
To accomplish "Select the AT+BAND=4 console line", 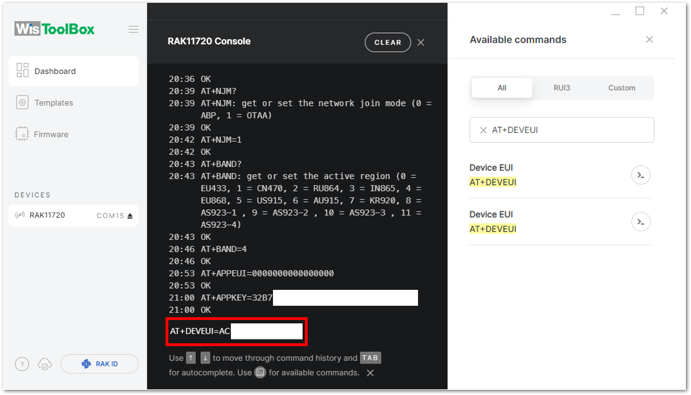I will (224, 249).
